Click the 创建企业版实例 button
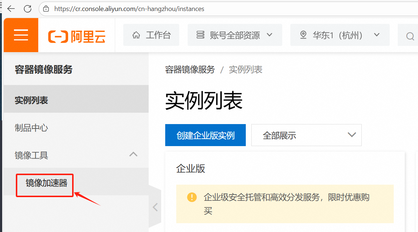 click(205, 135)
